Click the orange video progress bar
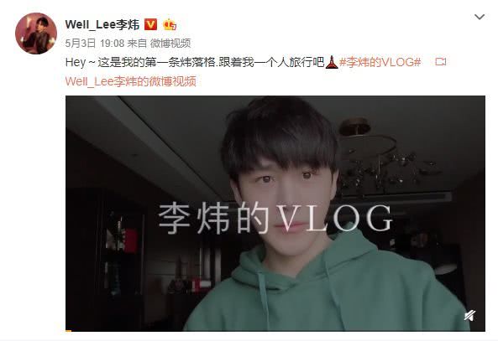The width and height of the screenshot is (498, 341). click(x=68, y=331)
